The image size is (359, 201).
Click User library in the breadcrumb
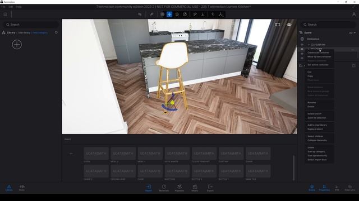(24, 33)
